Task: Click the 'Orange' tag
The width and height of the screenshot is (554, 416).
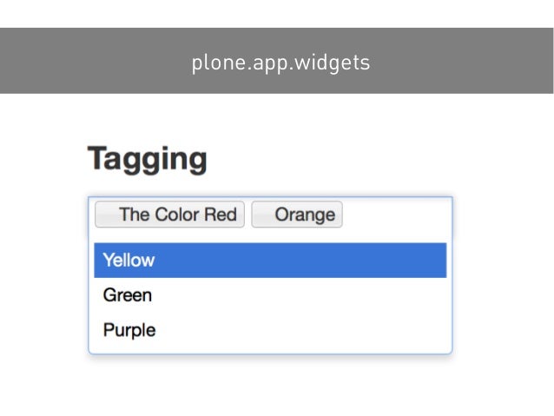Action: (x=297, y=215)
